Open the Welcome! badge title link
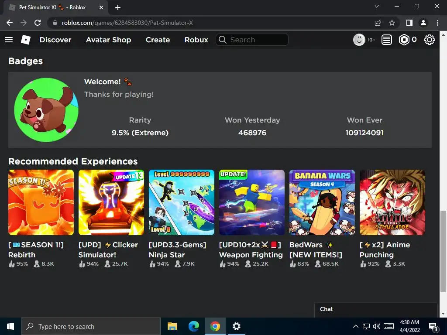447x335 pixels. tap(108, 82)
